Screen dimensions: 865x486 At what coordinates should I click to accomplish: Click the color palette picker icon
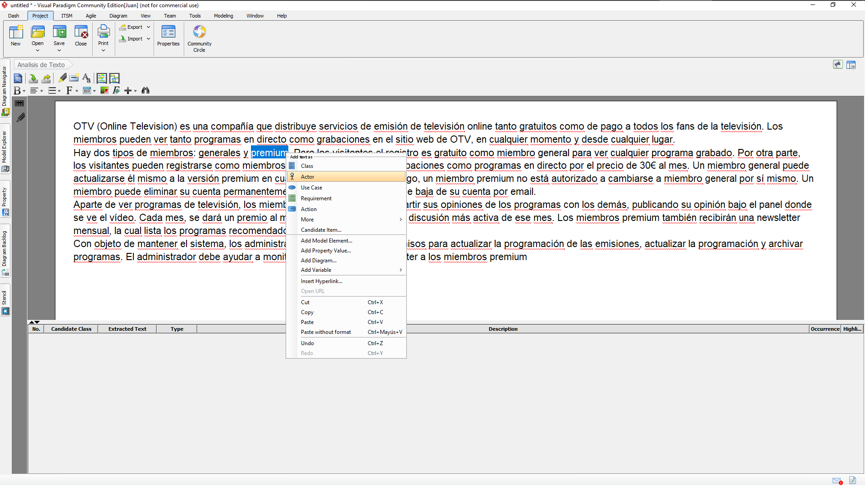[x=104, y=90]
